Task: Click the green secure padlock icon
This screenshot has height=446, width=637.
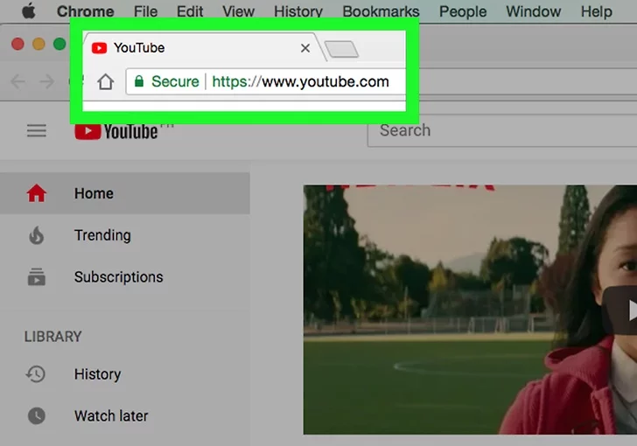Action: [138, 81]
